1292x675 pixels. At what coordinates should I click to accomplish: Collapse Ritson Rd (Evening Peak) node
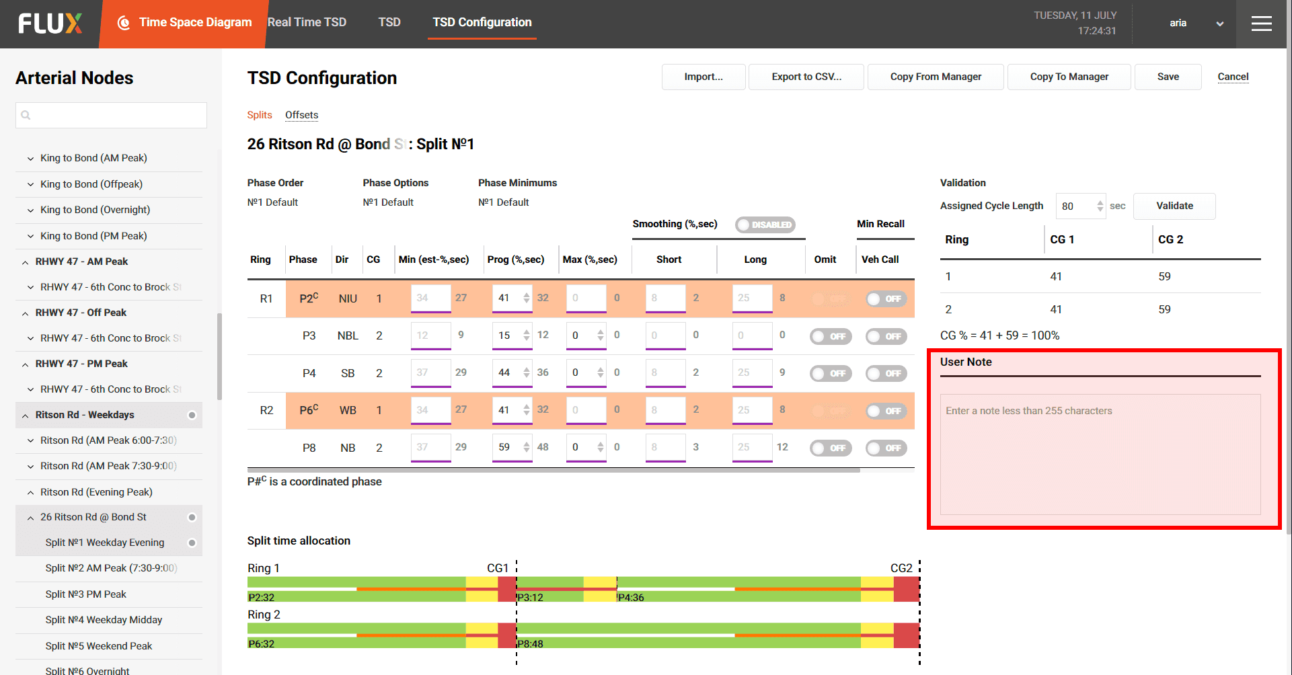pos(30,493)
